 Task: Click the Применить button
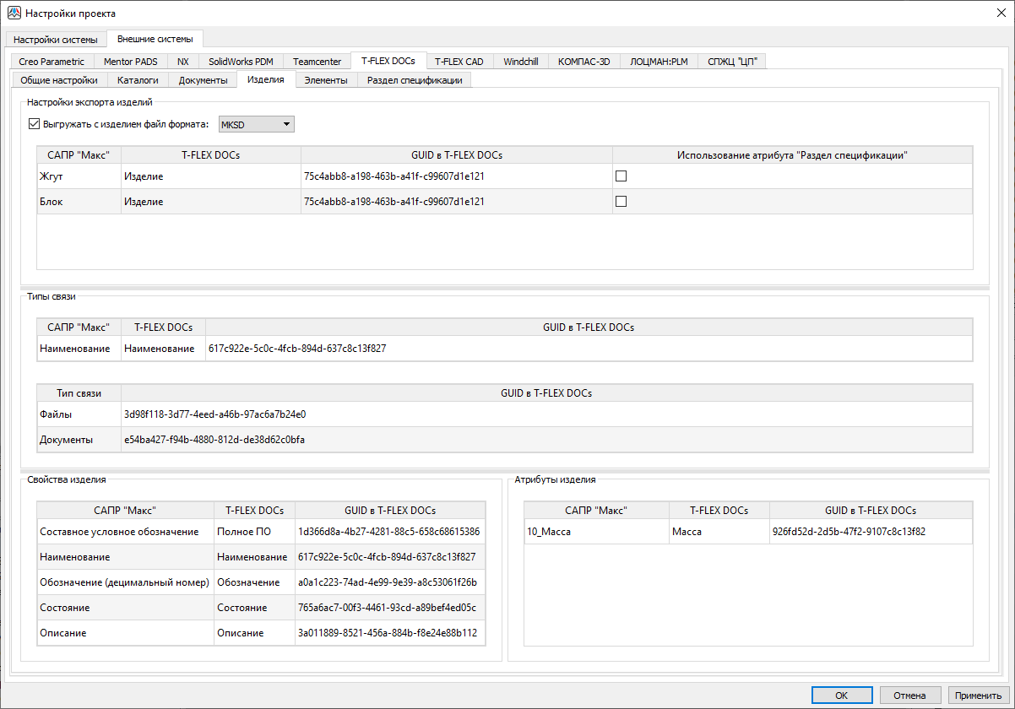978,695
